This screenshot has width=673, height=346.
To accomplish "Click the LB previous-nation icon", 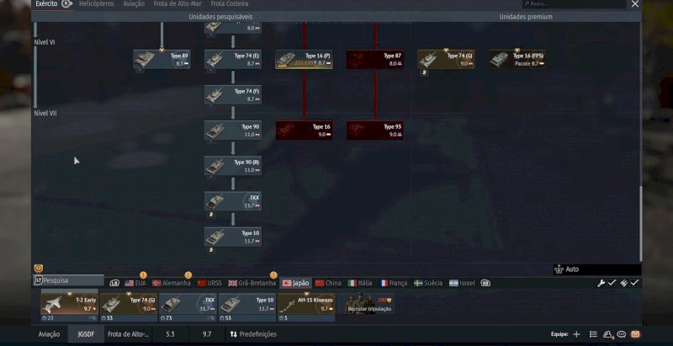I will (x=114, y=284).
